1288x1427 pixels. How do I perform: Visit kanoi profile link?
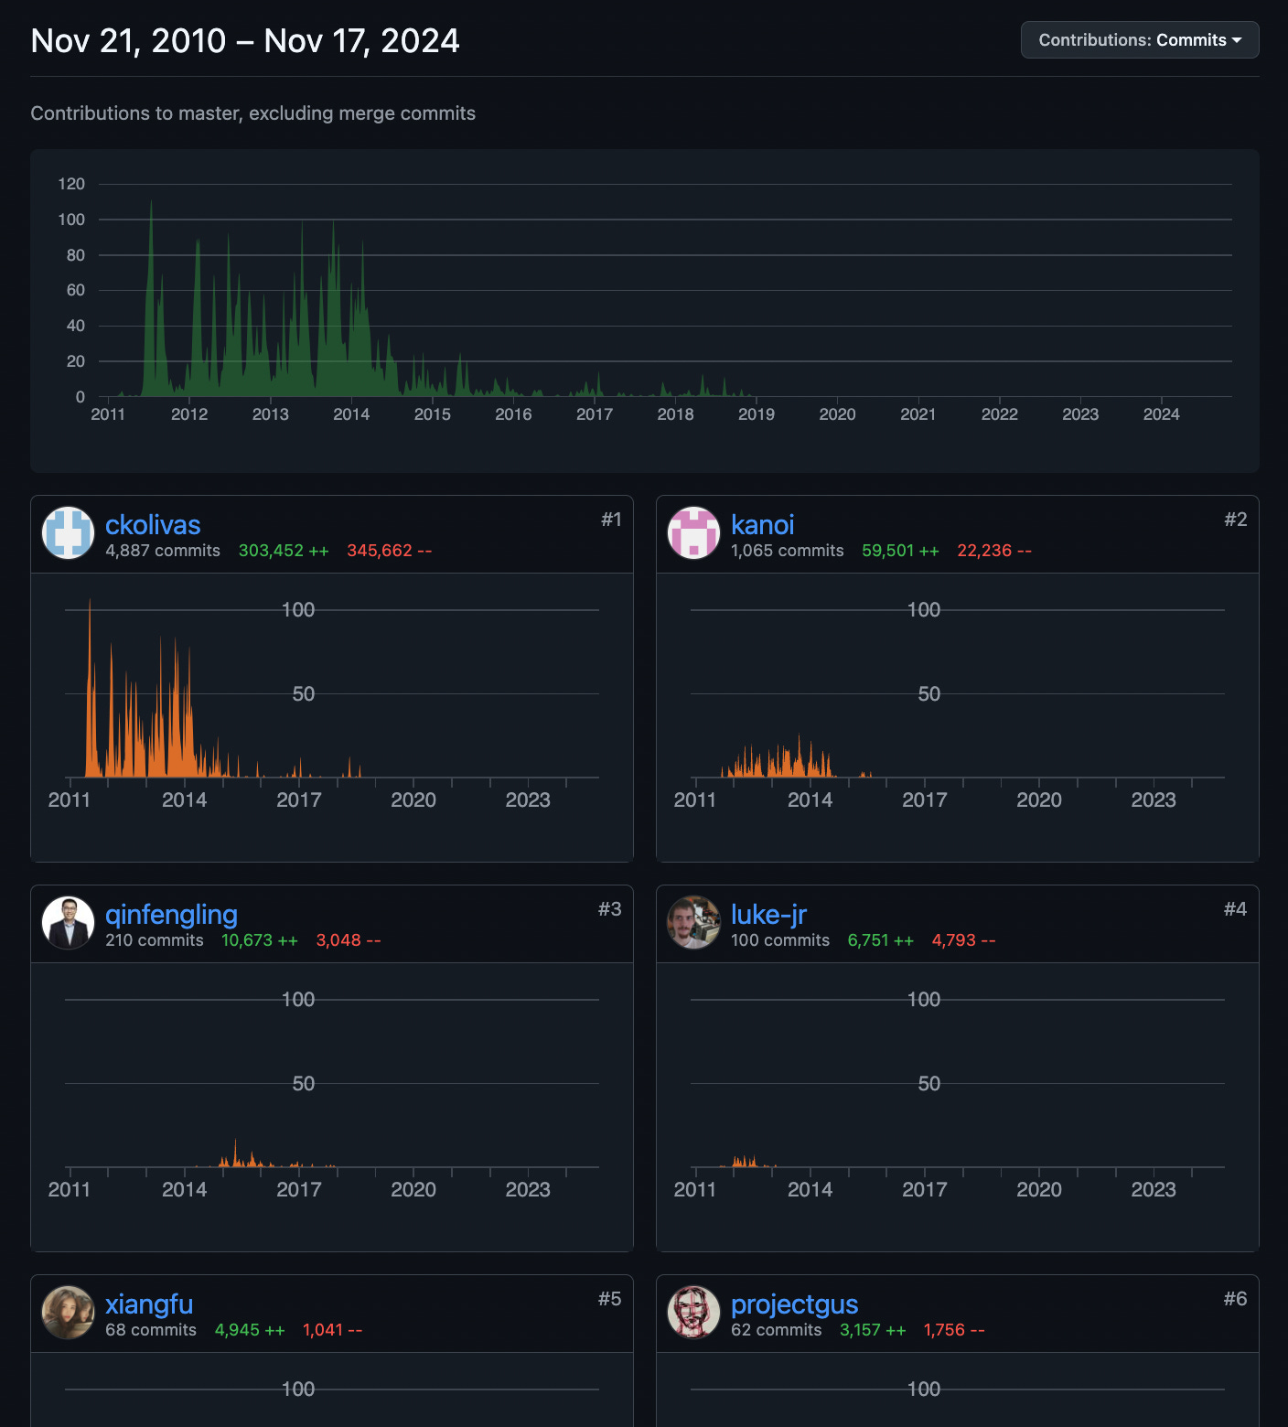pyautogui.click(x=763, y=525)
